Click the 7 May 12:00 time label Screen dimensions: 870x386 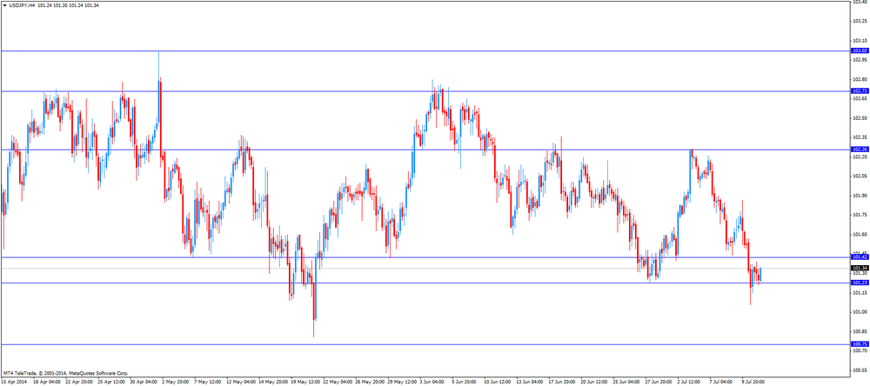(x=209, y=383)
